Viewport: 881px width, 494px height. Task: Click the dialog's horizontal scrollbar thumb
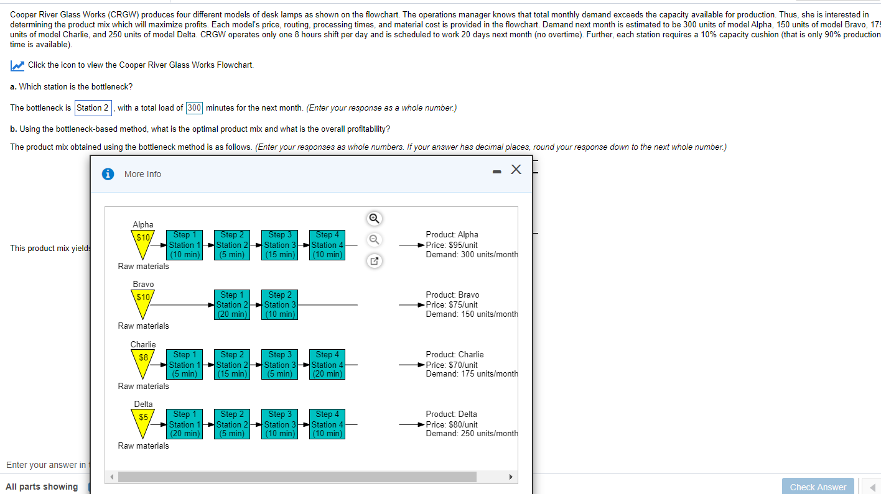[297, 477]
